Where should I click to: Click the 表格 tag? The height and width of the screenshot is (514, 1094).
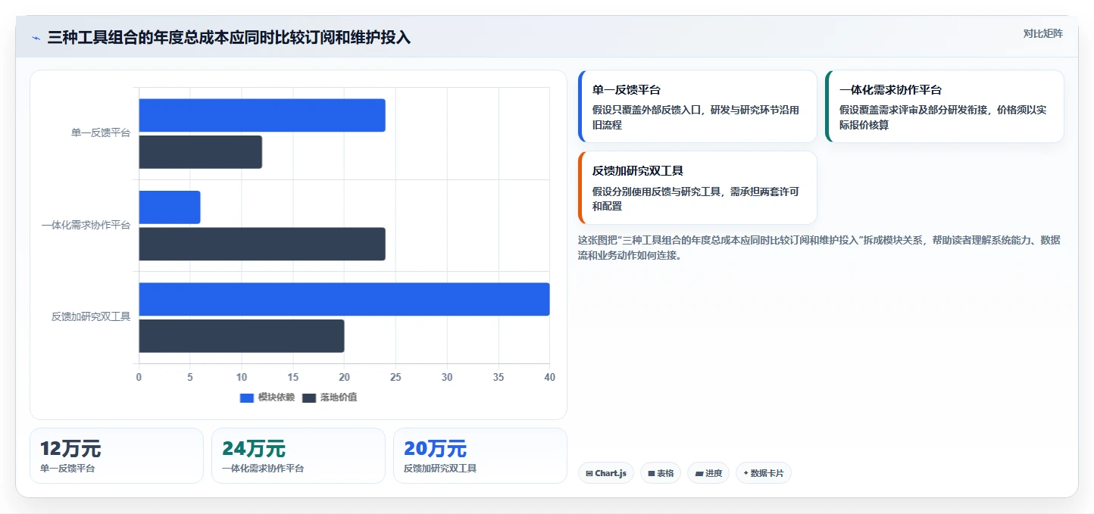[661, 473]
